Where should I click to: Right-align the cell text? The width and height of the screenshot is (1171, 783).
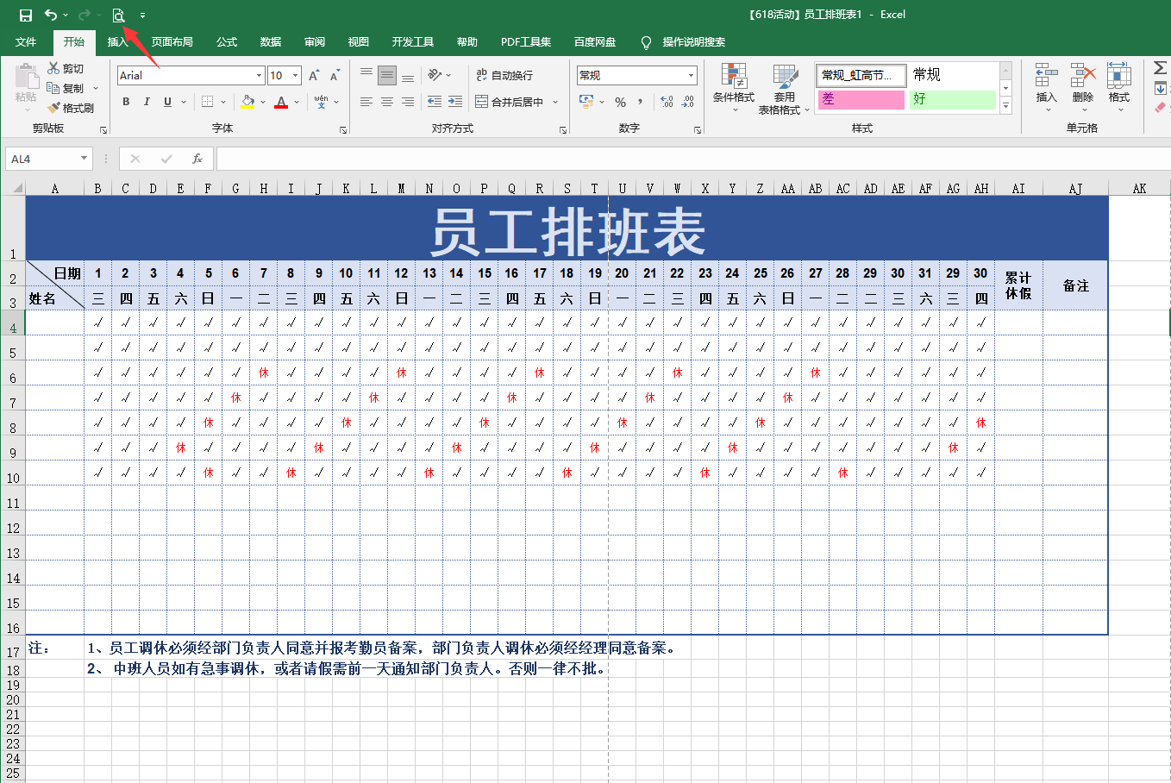(408, 102)
